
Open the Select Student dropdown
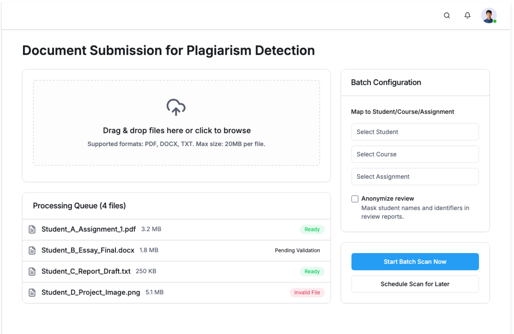(x=415, y=132)
